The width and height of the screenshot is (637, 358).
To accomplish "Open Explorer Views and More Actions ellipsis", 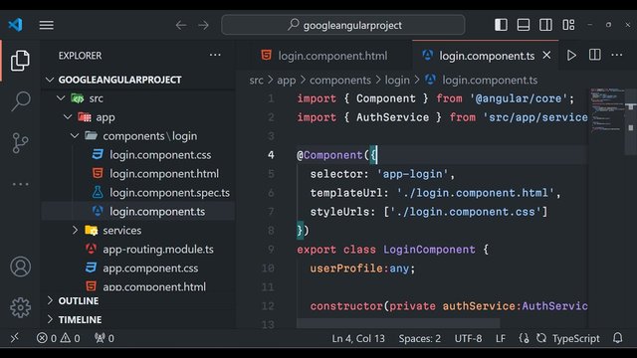I will click(215, 56).
